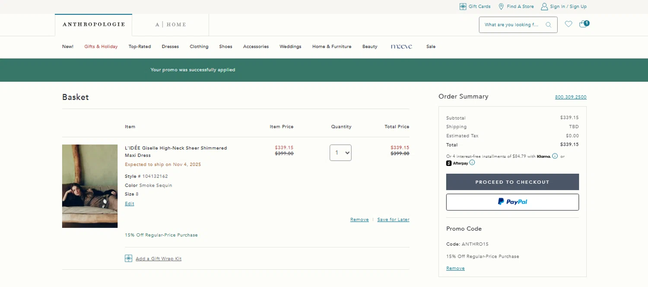Screen dimensions: 648x287
Task: Click the promo successfully applied message
Action: point(193,70)
